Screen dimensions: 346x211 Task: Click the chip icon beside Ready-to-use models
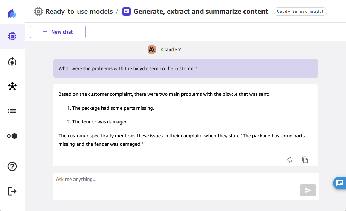(38, 11)
